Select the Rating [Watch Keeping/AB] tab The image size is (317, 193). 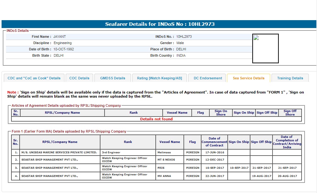[159, 78]
